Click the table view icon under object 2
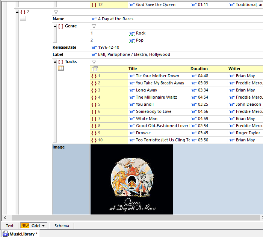The width and height of the screenshot is (263, 237). (23, 18)
